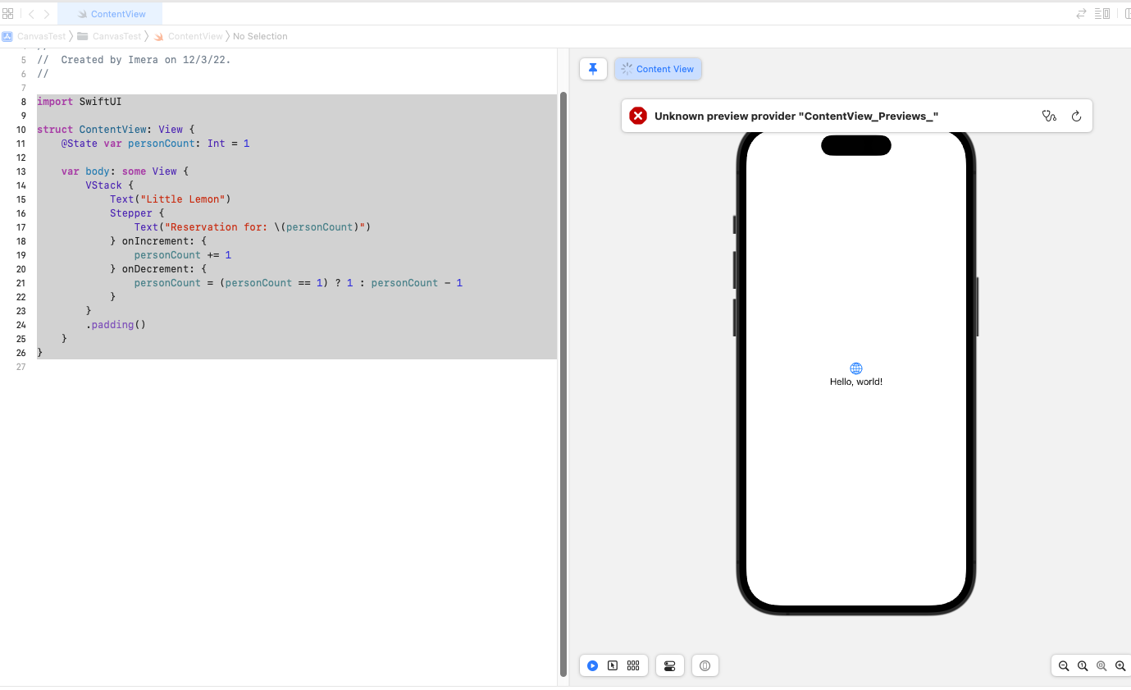Screen dimensions: 1131x690
Task: Refresh the preview using the reload icon
Action: coord(1076,116)
